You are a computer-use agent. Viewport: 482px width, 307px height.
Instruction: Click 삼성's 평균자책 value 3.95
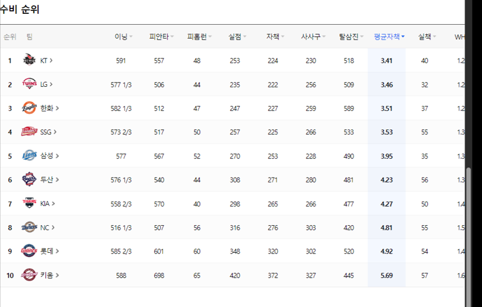point(386,157)
